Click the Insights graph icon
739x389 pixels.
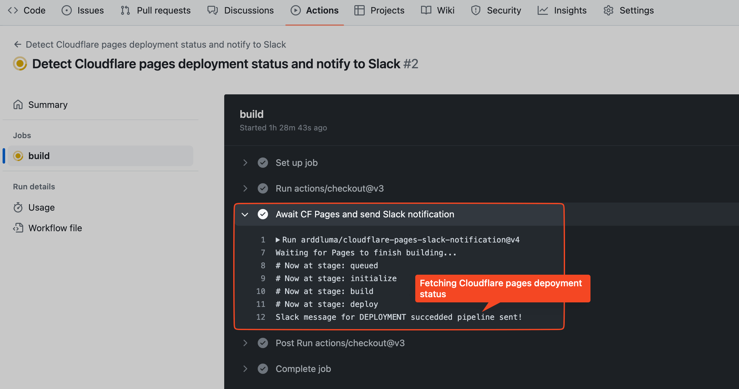point(543,10)
